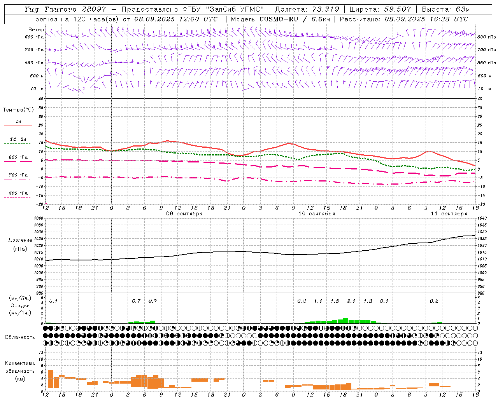Click the Высота: 63м header field

(x=446, y=9)
